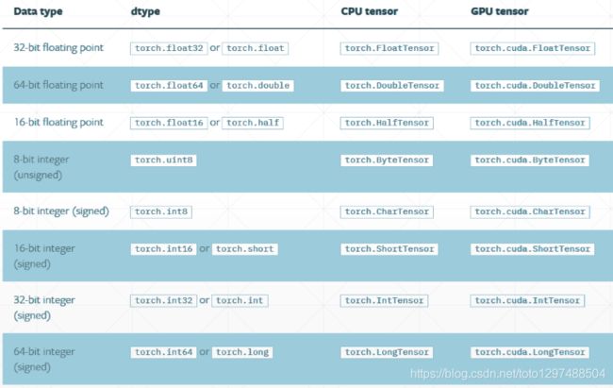Image resolution: width=613 pixels, height=388 pixels.
Task: Click the torch.CharTensor CPU label
Action: coord(387,211)
